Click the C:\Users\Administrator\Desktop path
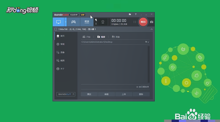220x122 pixels. coord(97,42)
